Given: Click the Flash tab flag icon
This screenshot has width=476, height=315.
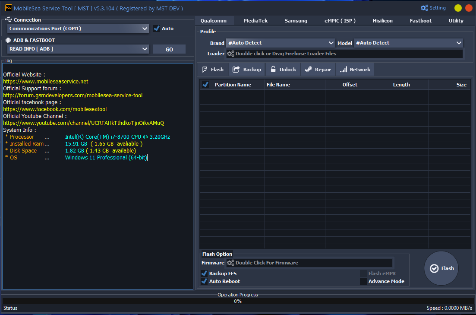Looking at the screenshot, I should coord(205,70).
